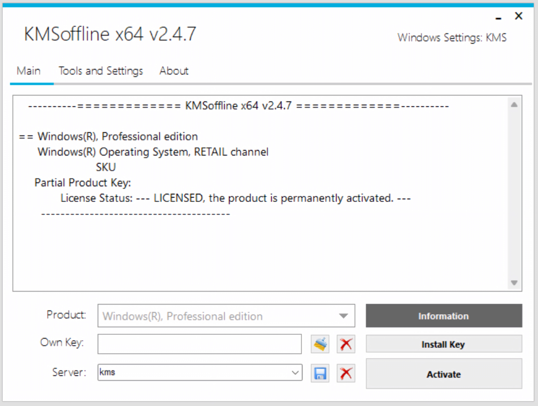Click the paste key brush icon
Image resolution: width=538 pixels, height=406 pixels.
(320, 344)
